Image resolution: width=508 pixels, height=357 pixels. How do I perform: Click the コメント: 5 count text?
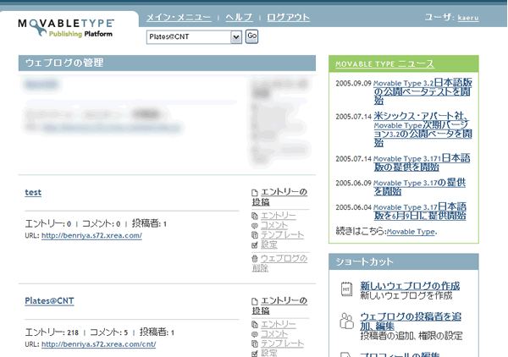(109, 332)
